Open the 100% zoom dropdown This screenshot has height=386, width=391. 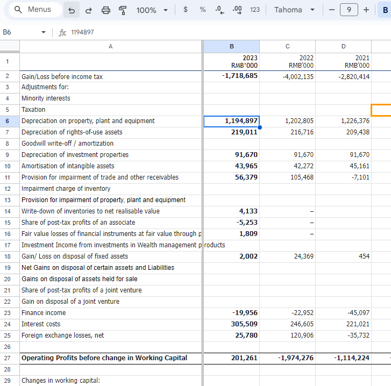coord(152,10)
